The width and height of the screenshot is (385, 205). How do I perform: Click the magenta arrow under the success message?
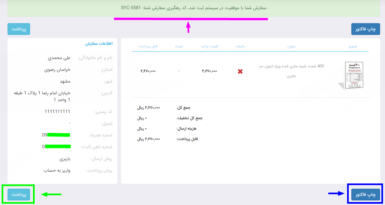(188, 27)
